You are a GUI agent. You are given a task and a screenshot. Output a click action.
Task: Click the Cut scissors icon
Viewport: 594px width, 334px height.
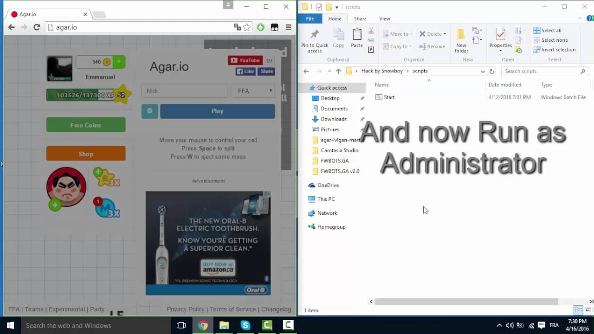tap(371, 31)
